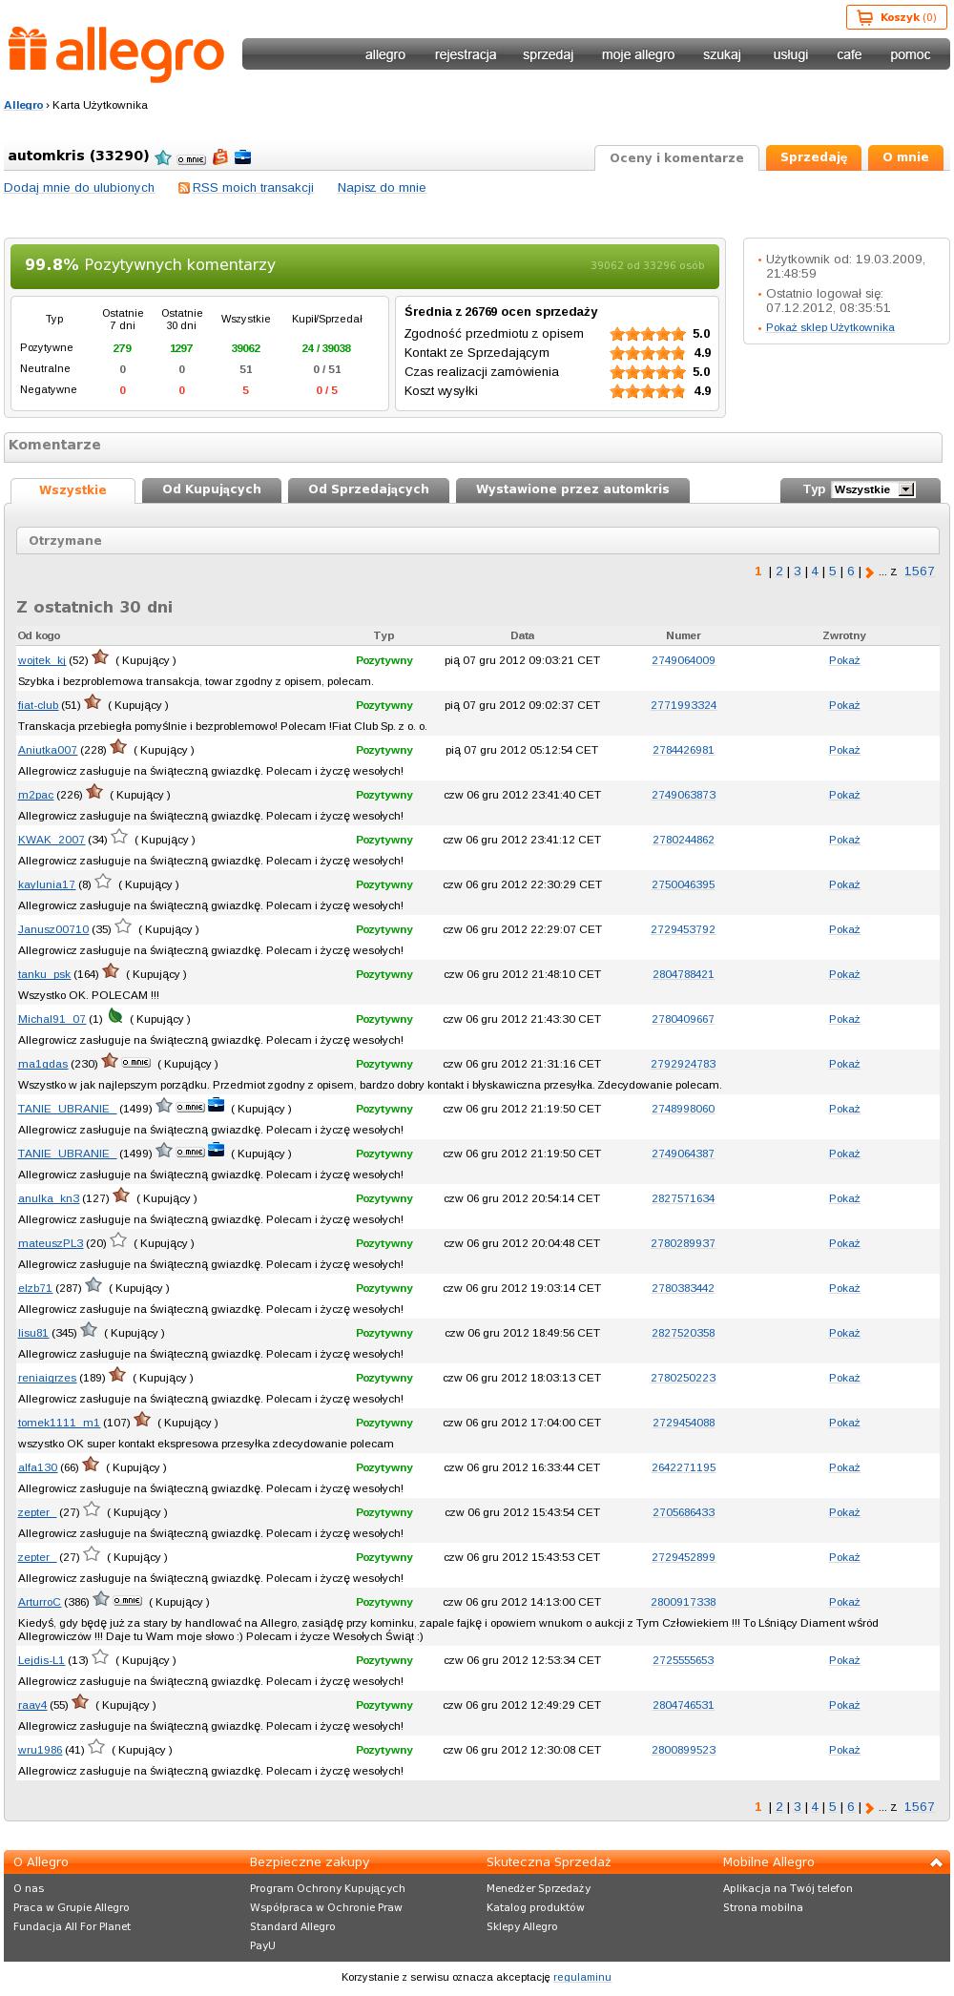Open the Typ filter dropdown

(x=873, y=489)
